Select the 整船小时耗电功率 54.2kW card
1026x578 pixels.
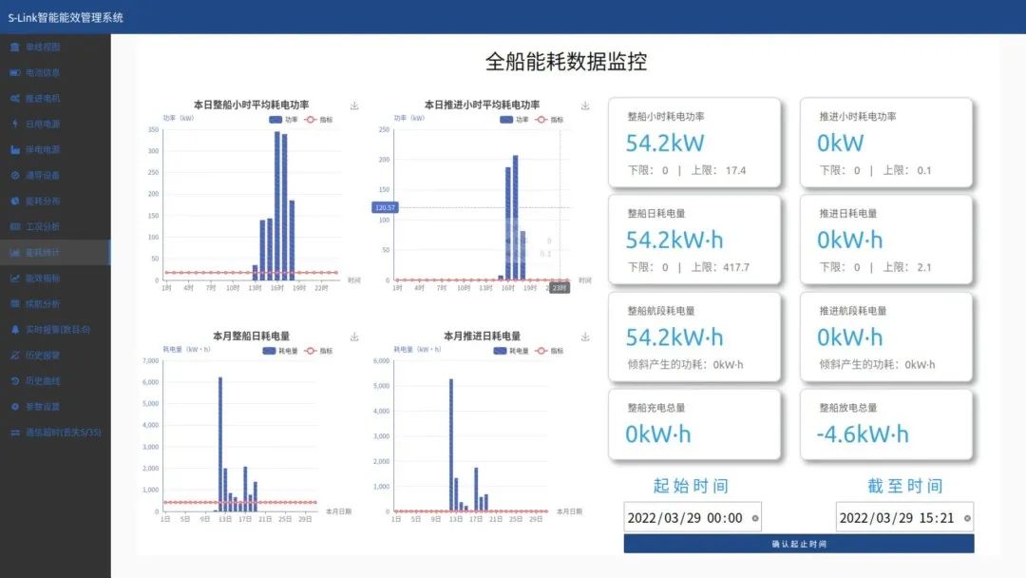pyautogui.click(x=693, y=143)
